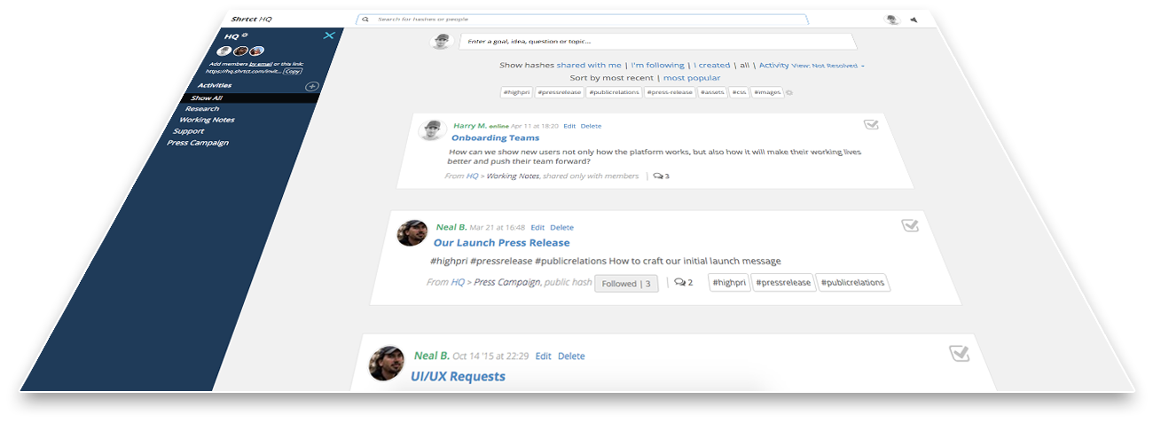Screen dimensions: 1153x423
Task: Mark UI/UX Requests as resolved checkbox
Action: click(959, 354)
